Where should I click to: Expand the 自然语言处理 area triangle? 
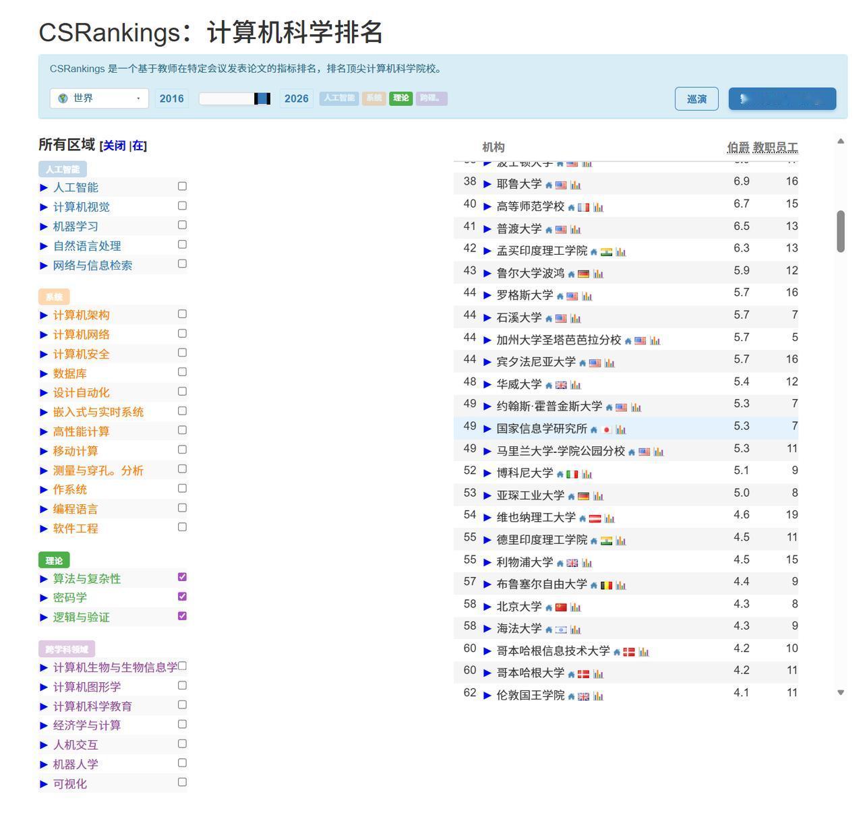point(44,246)
